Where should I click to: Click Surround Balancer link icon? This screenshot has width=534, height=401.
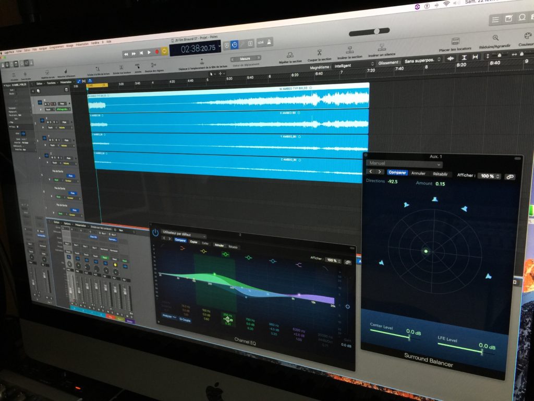coord(510,176)
